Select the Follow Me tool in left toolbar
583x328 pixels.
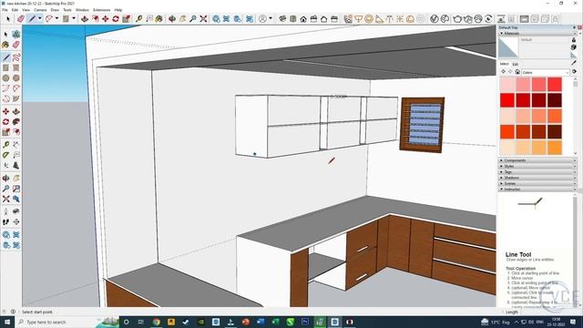pyautogui.click(x=16, y=122)
